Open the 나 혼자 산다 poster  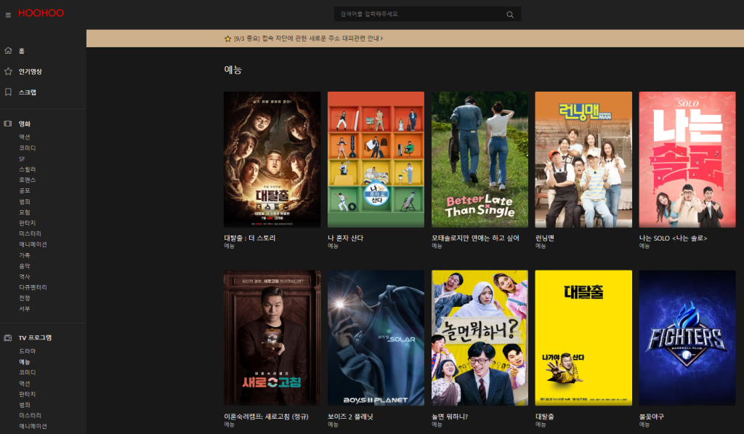pyautogui.click(x=376, y=159)
